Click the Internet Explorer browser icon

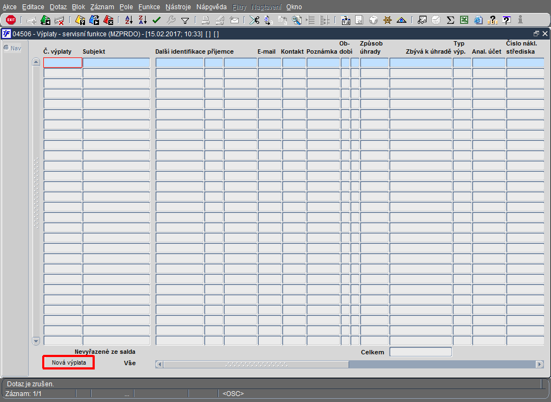click(x=478, y=21)
